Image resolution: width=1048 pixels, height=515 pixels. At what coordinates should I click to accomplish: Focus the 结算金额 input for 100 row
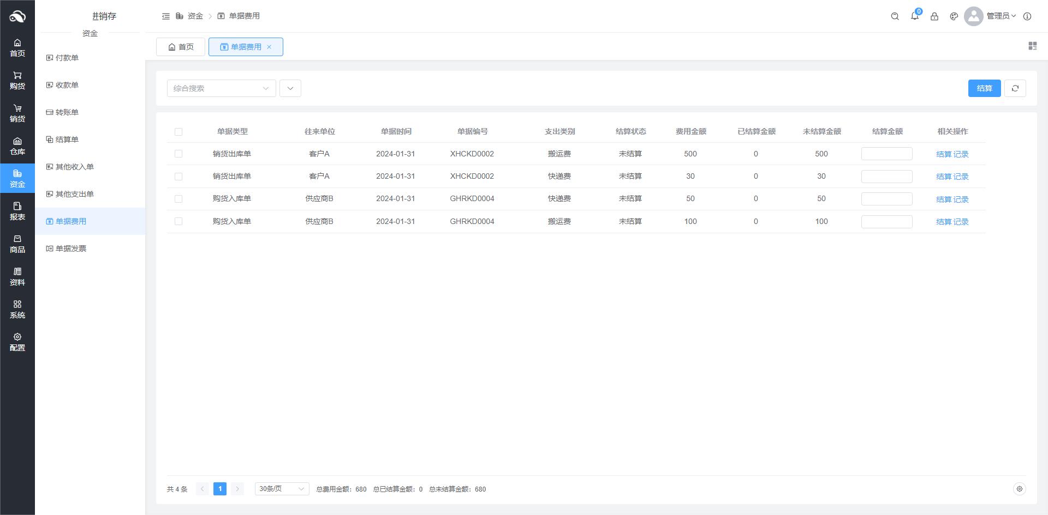pos(886,222)
